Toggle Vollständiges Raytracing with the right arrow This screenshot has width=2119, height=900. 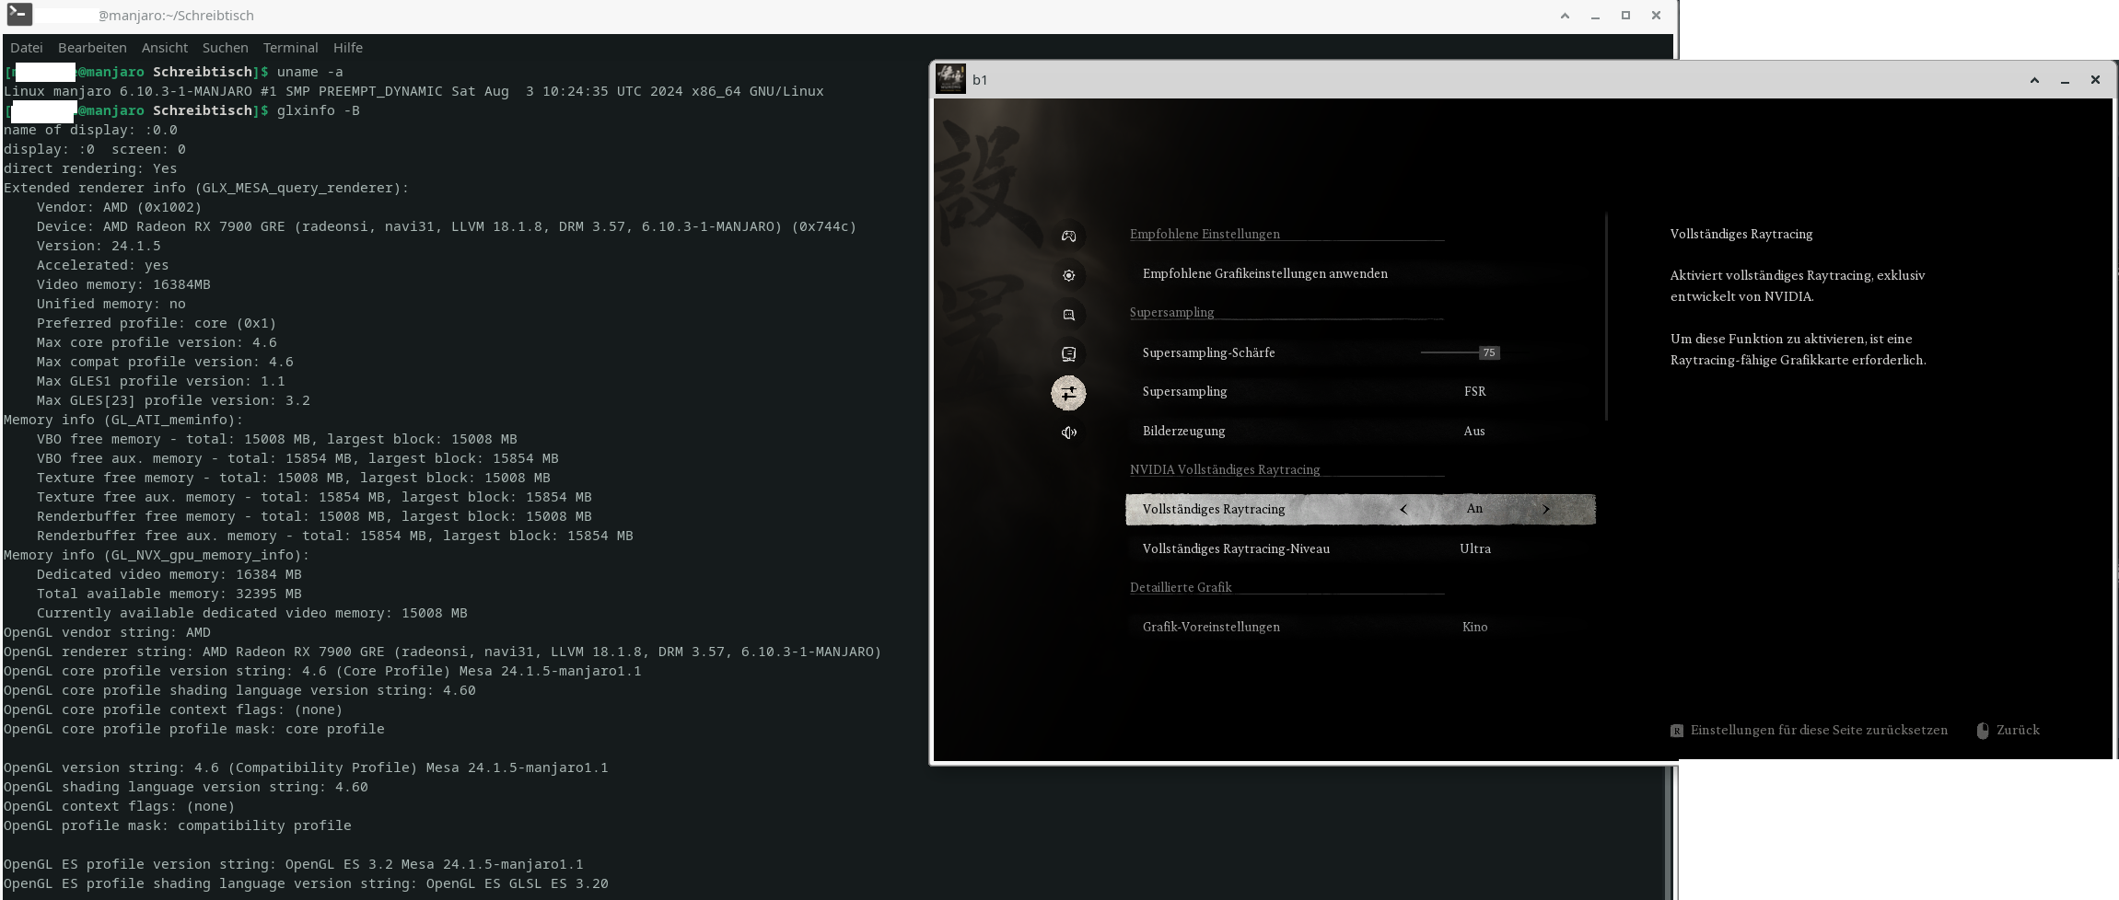(x=1546, y=509)
